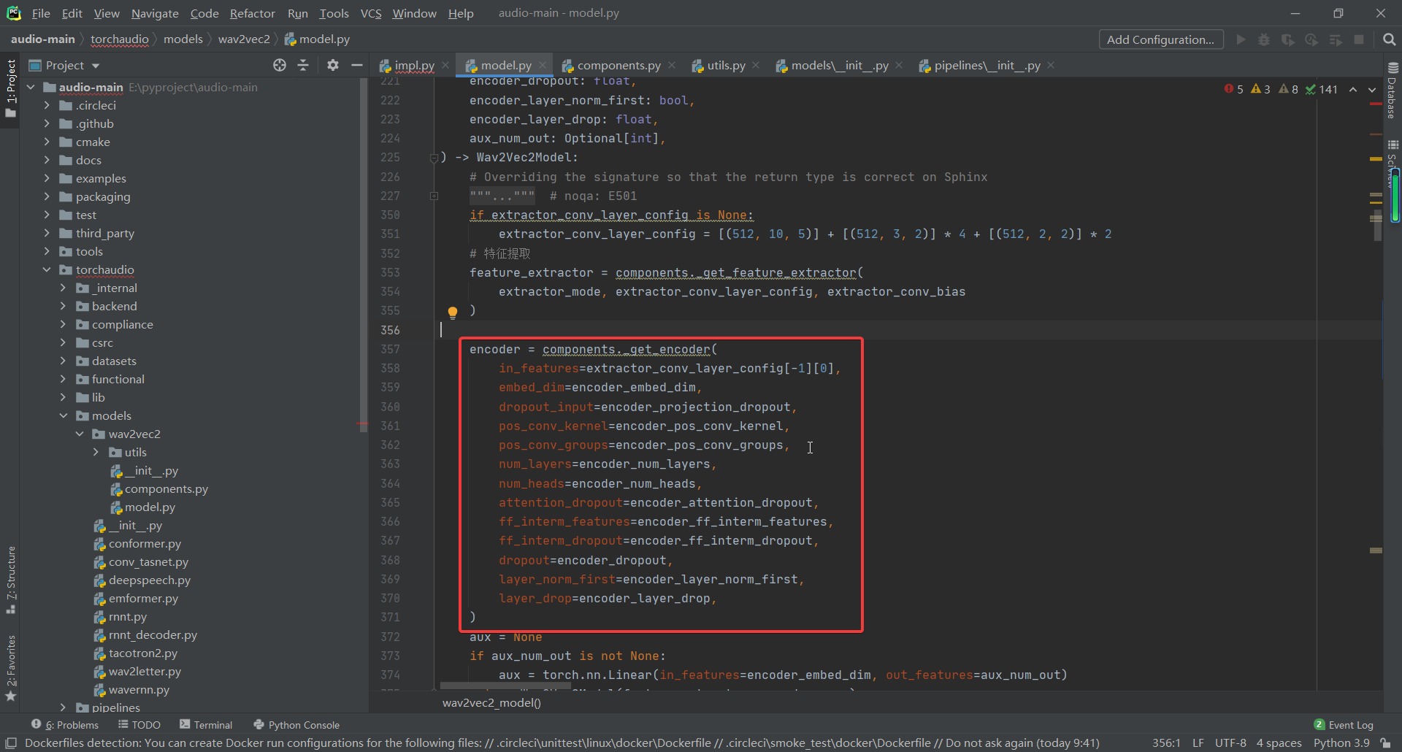
Task: Open the 6: Problems tool window
Action: point(65,725)
